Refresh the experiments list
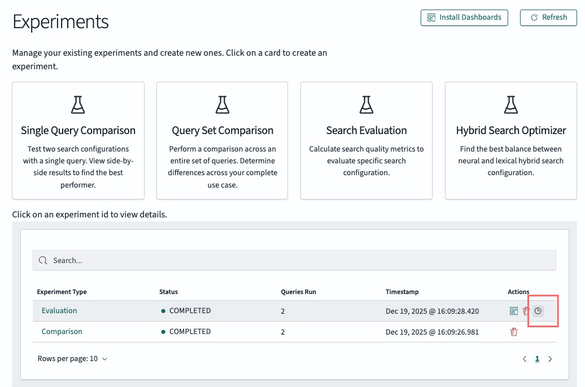The height and width of the screenshot is (387, 585). [549, 17]
